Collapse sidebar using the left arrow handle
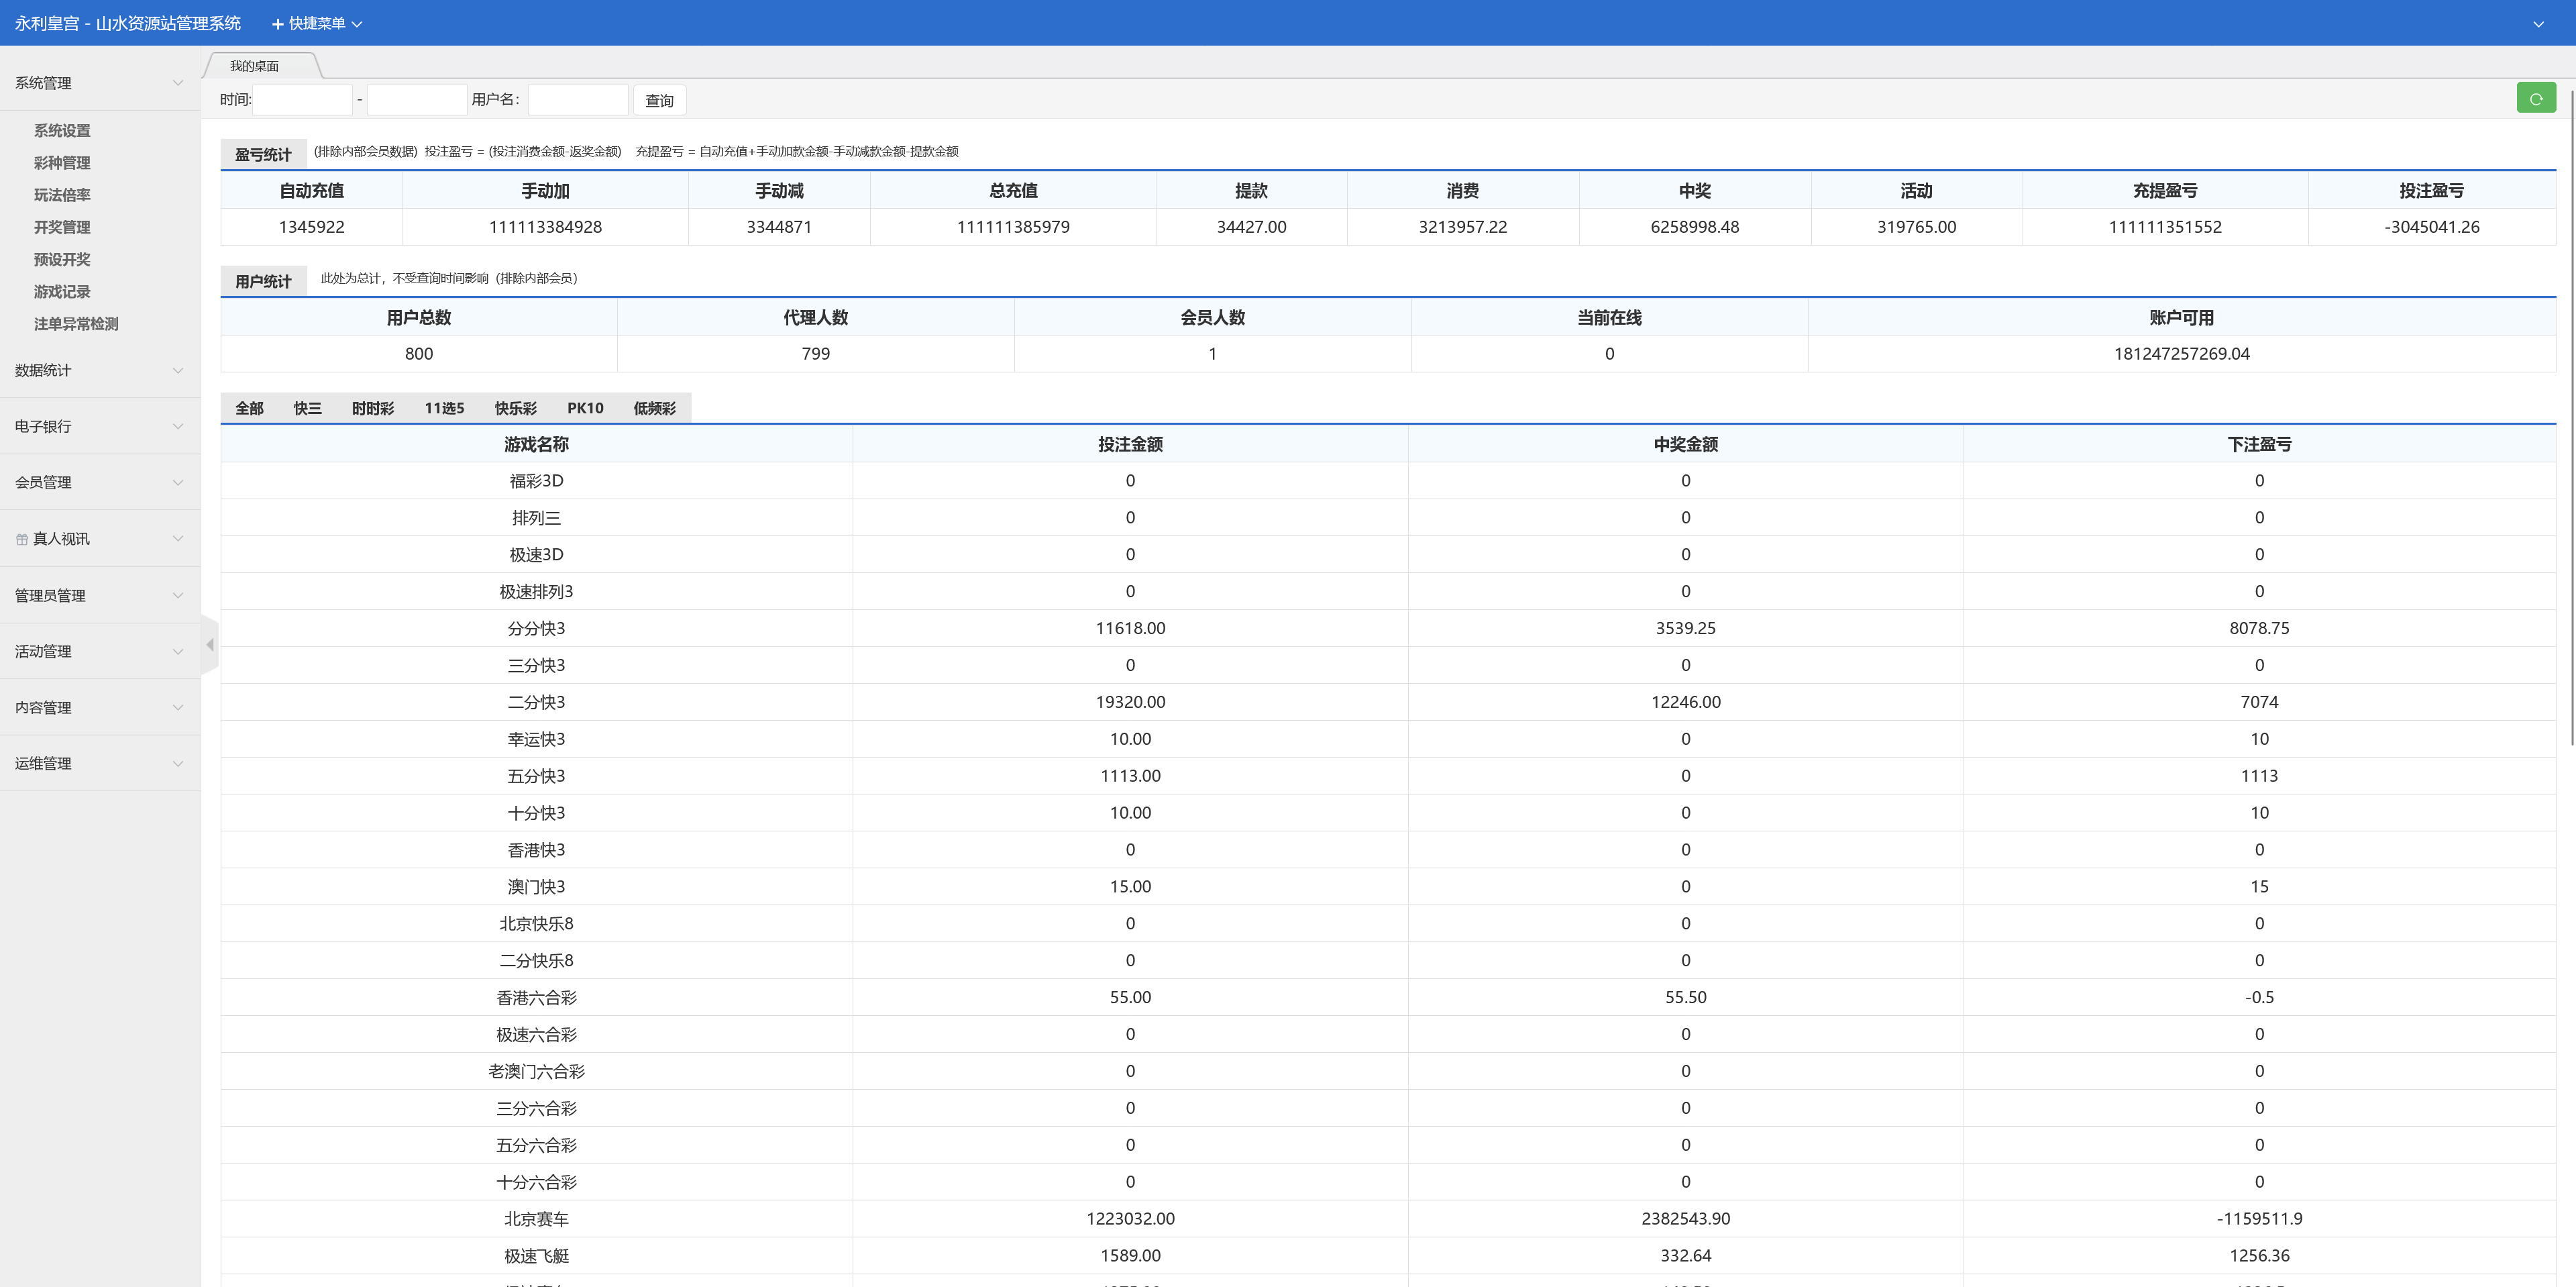Image resolution: width=2576 pixels, height=1287 pixels. coord(210,645)
